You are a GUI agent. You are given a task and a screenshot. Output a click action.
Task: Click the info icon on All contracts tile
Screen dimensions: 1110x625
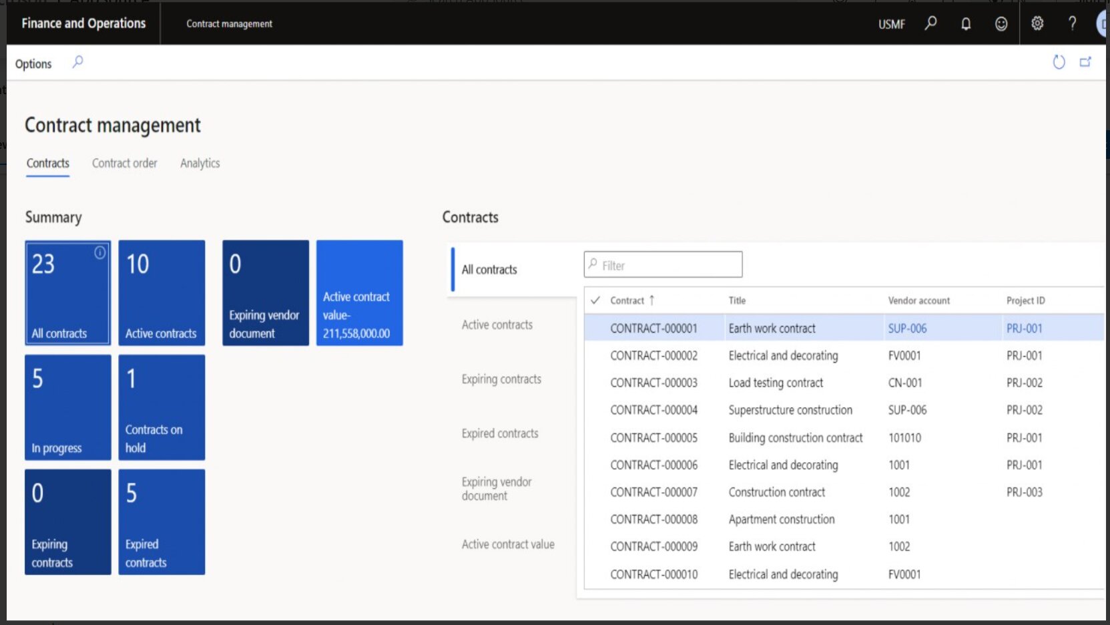pyautogui.click(x=100, y=252)
